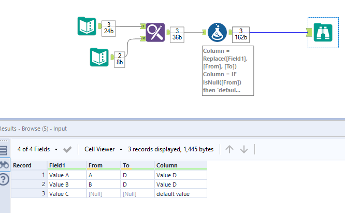Select the Browse tool on canvas
Viewport: 345px width, 213px height.
tap(323, 32)
